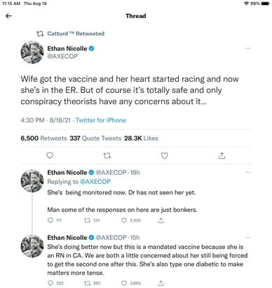Screen dimensions: 272x288
Task: Like the main tweet with heart icon
Action: coord(165,155)
